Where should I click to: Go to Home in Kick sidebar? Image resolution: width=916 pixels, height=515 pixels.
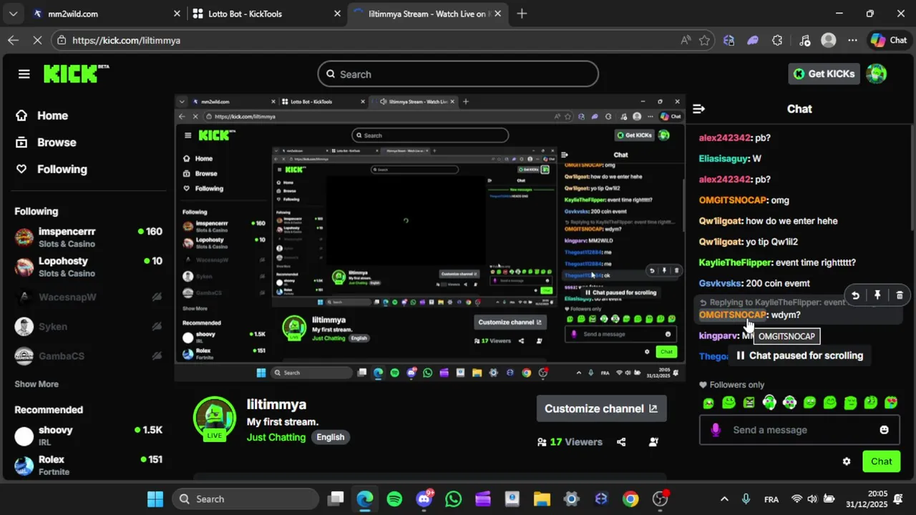(43, 115)
